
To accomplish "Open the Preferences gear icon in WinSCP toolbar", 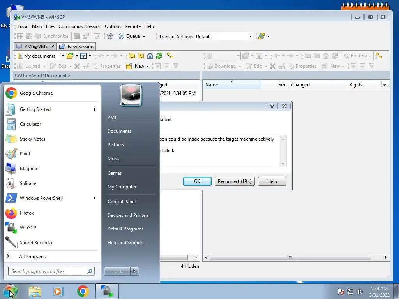I will (x=109, y=36).
